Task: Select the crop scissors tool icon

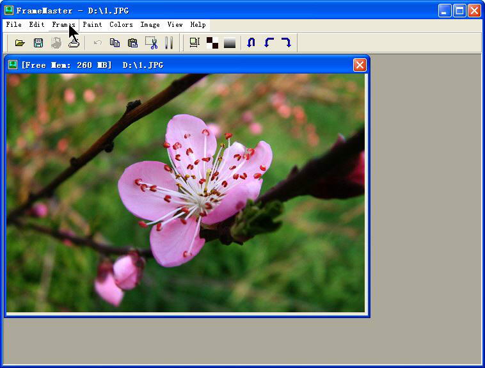Action: 151,43
